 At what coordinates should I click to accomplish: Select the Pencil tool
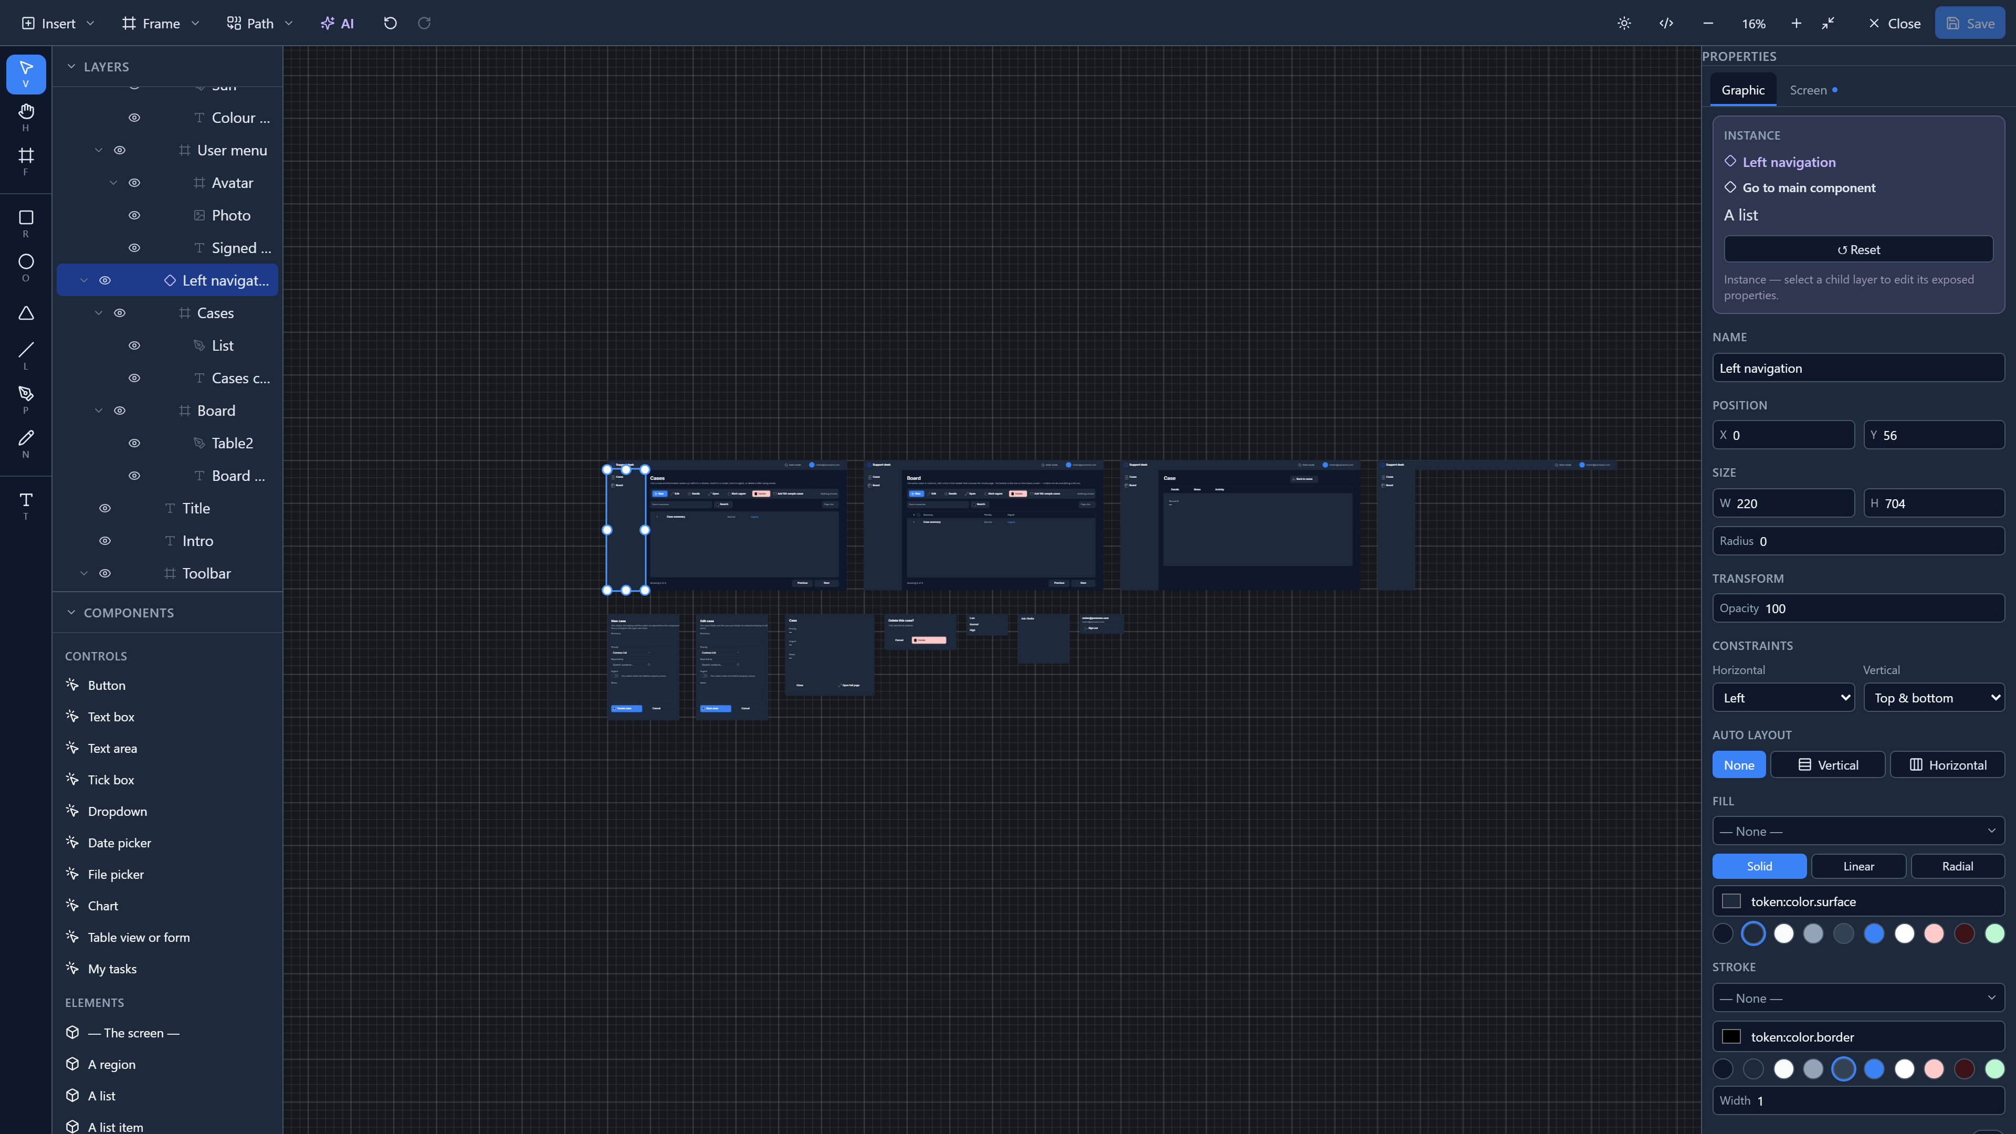26,443
